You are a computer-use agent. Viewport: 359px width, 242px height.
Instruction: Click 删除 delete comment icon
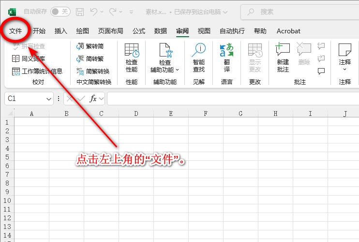coord(304,49)
